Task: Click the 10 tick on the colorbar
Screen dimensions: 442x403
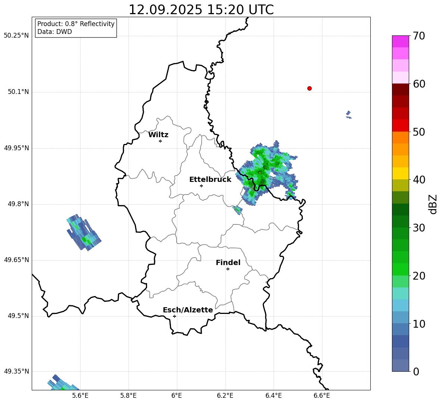Action: pyautogui.click(x=419, y=324)
